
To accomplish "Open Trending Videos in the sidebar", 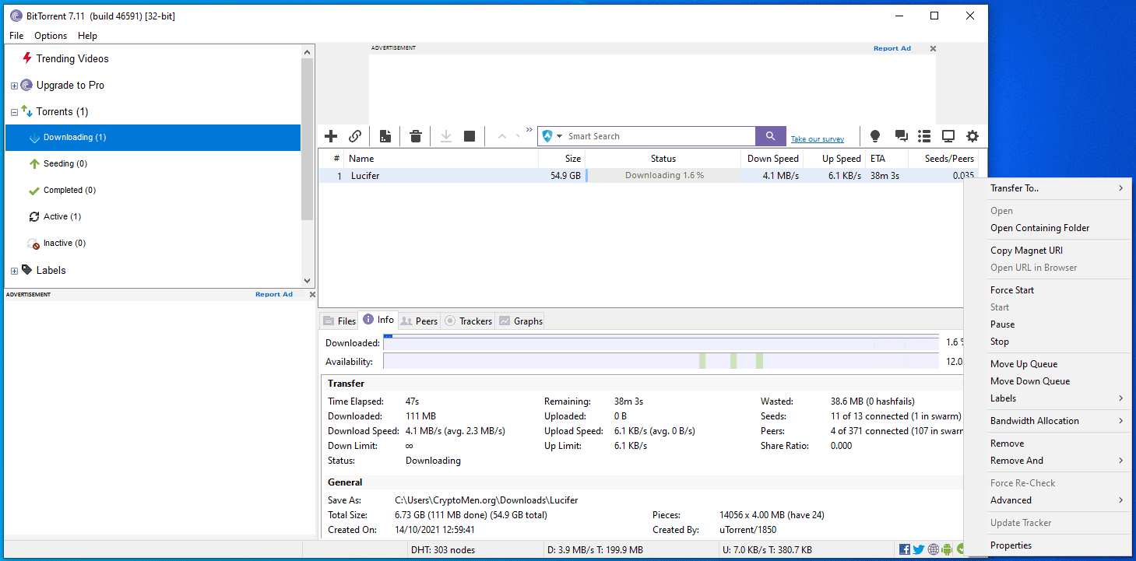I will click(x=72, y=58).
